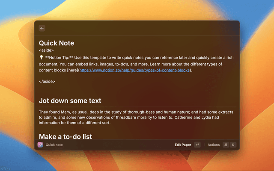The image size is (274, 171).
Task: Click the back arrow button
Action: [x=42, y=28]
